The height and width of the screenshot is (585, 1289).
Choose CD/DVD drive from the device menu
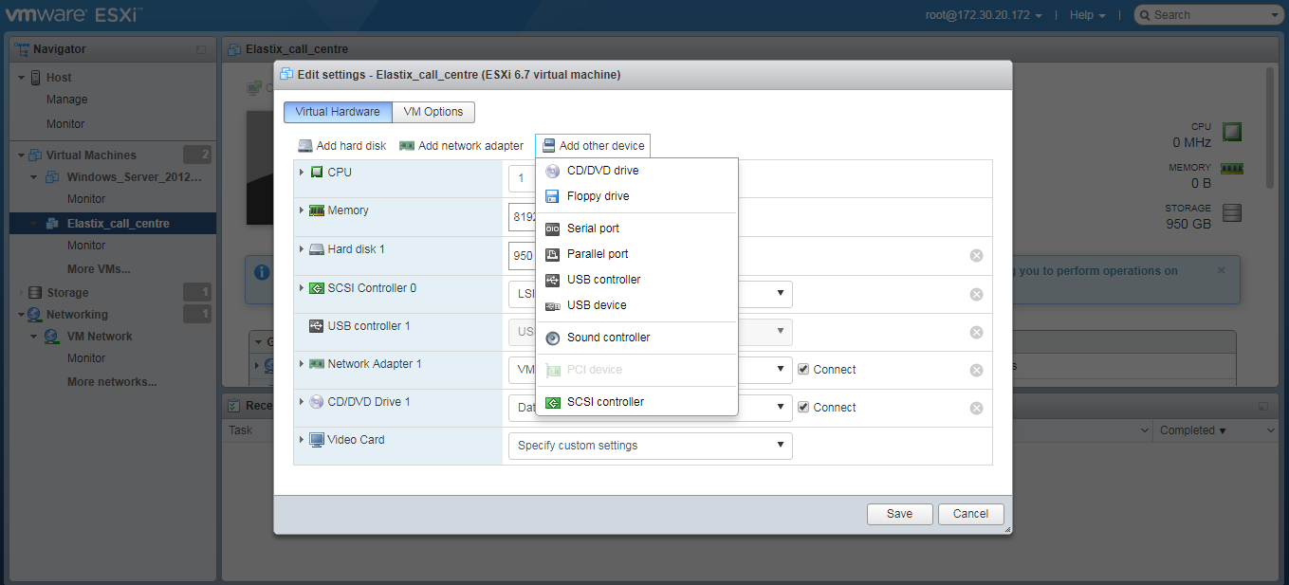click(x=636, y=171)
